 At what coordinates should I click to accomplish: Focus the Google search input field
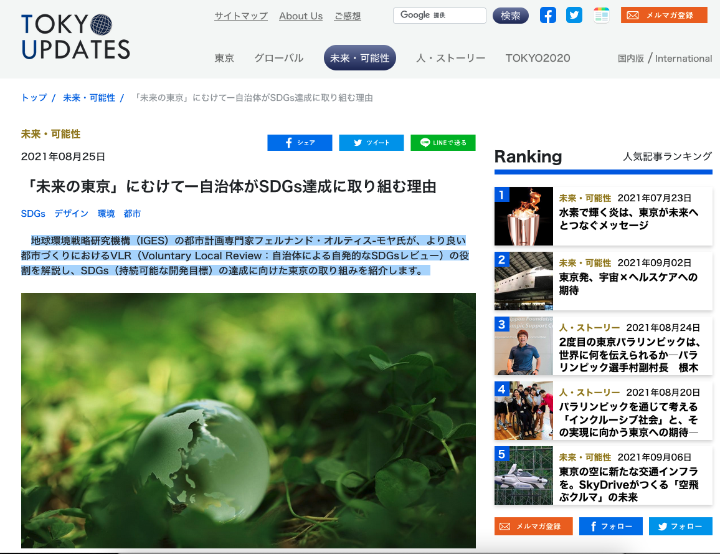pyautogui.click(x=440, y=15)
